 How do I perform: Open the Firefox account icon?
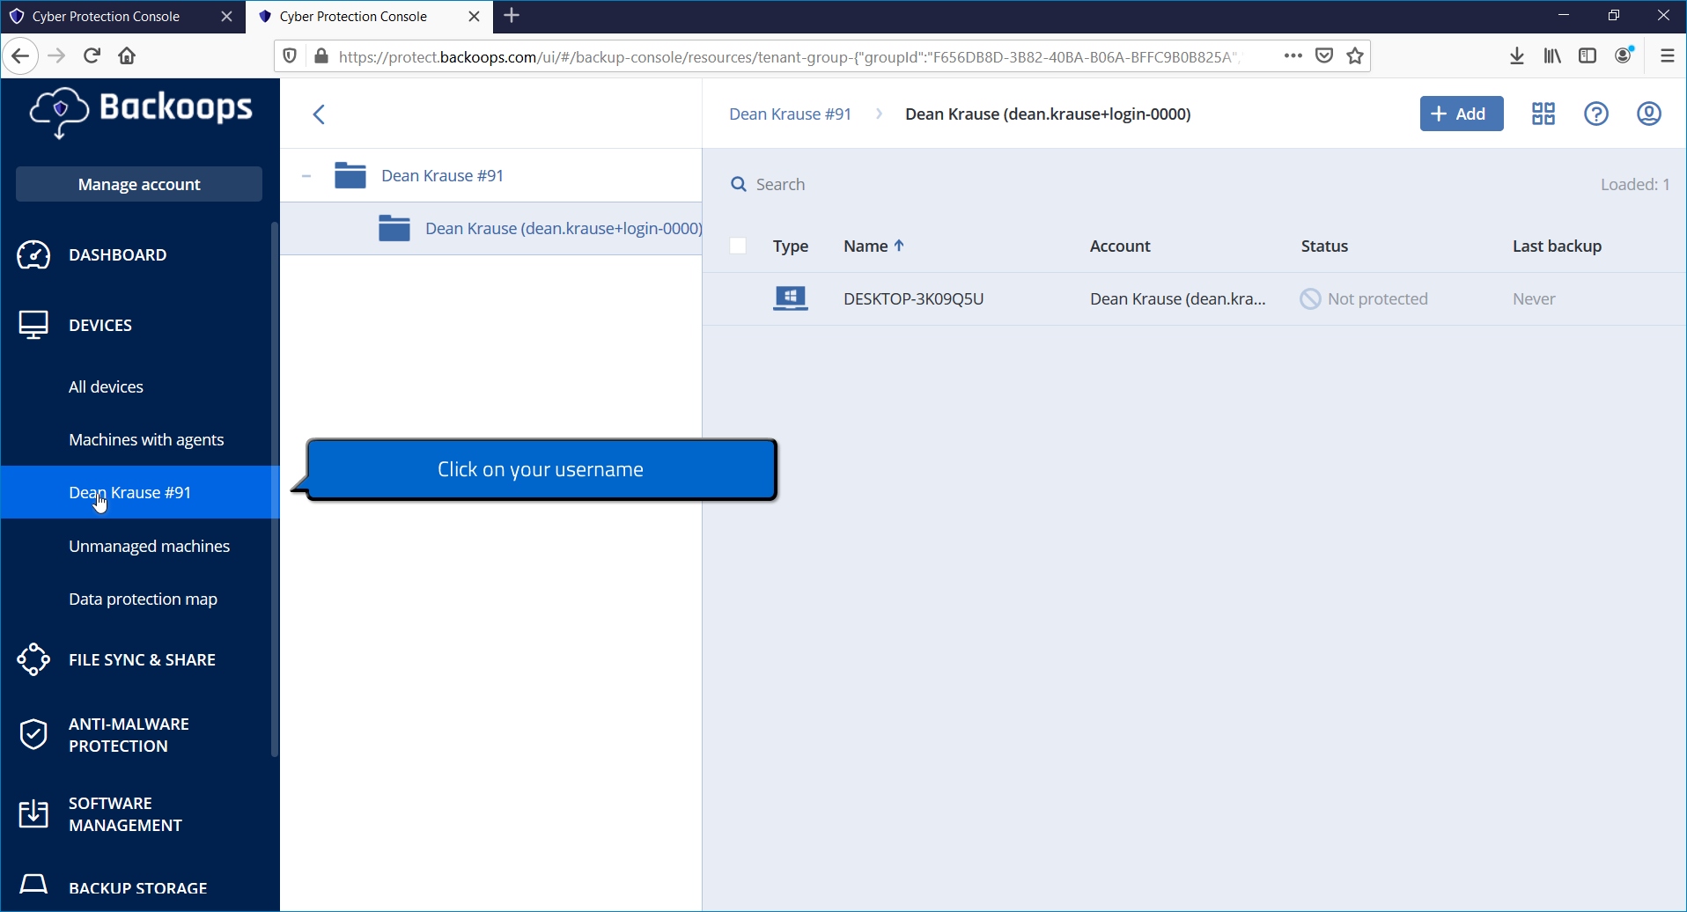(1624, 55)
